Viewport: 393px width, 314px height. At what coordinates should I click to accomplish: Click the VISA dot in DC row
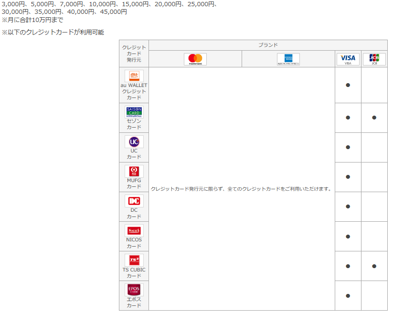click(x=348, y=206)
